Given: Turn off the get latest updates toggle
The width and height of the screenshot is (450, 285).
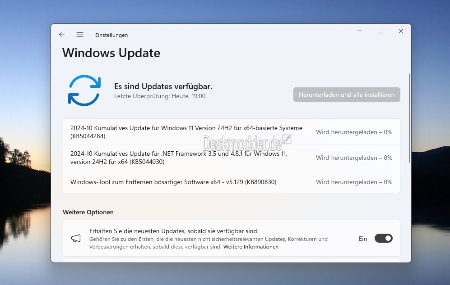Looking at the screenshot, I should tap(383, 238).
